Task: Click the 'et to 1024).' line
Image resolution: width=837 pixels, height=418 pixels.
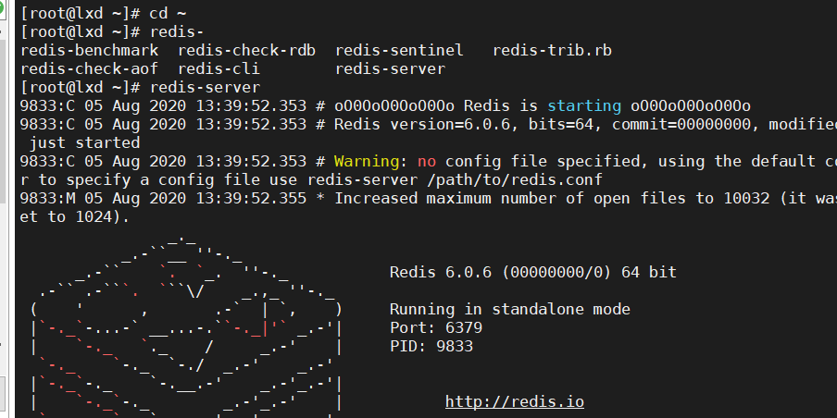Action: (75, 217)
